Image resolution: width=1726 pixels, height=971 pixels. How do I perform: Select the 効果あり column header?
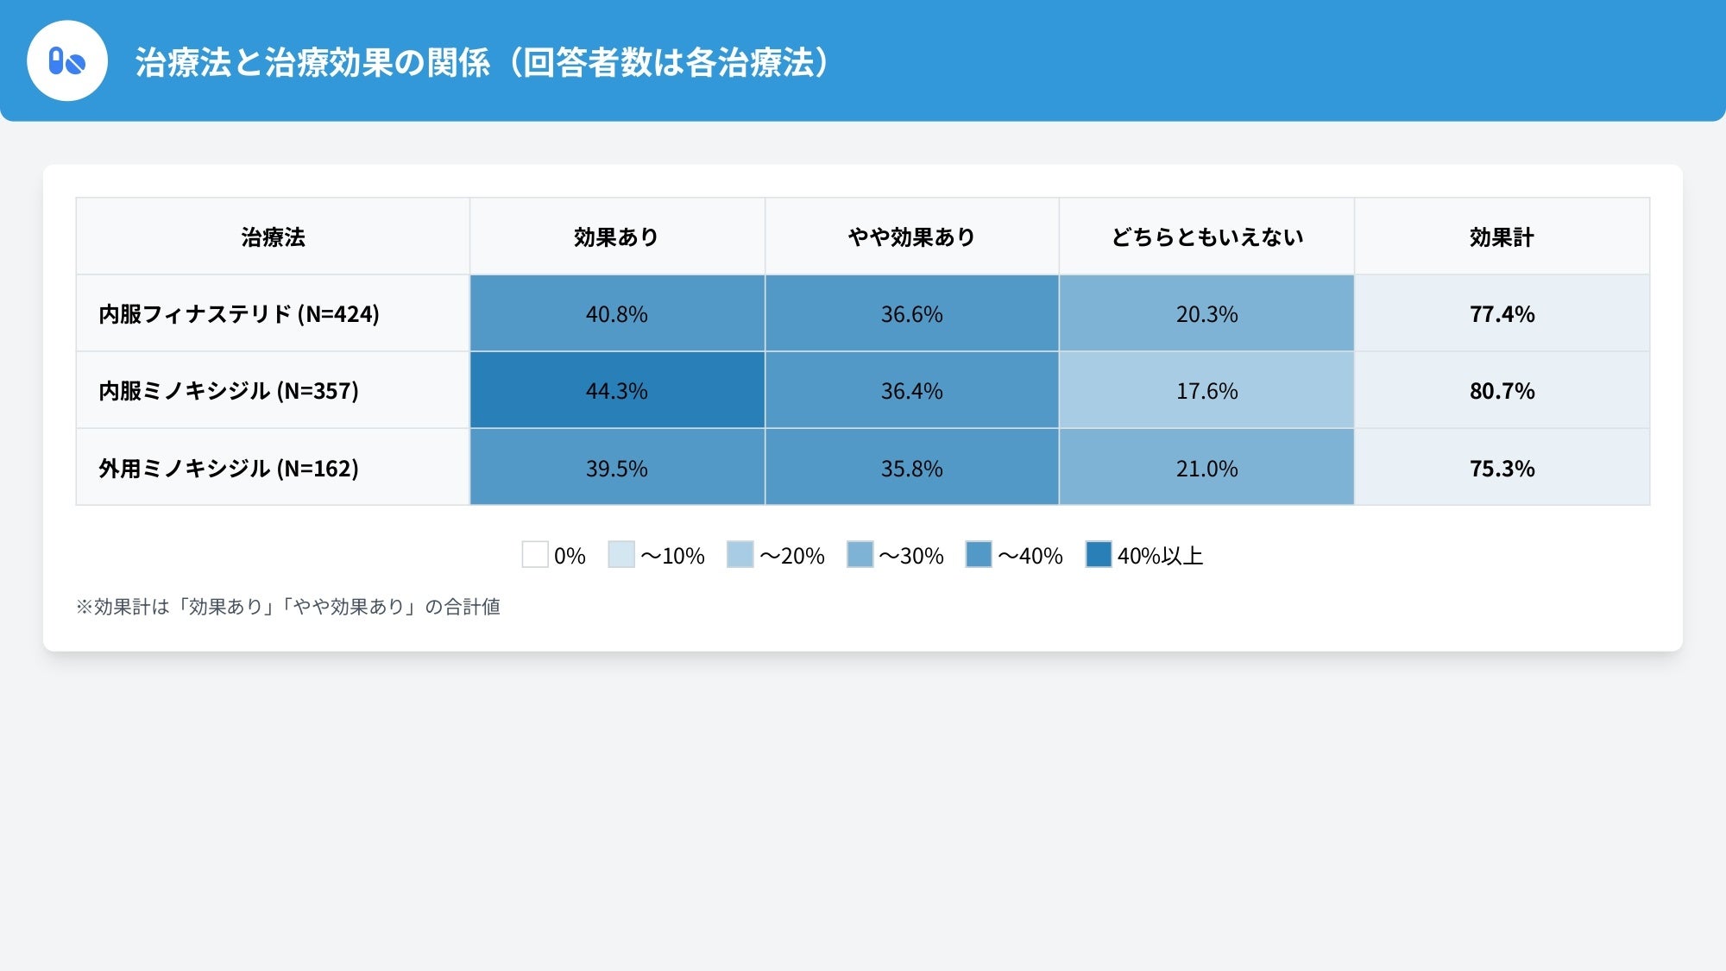616,237
